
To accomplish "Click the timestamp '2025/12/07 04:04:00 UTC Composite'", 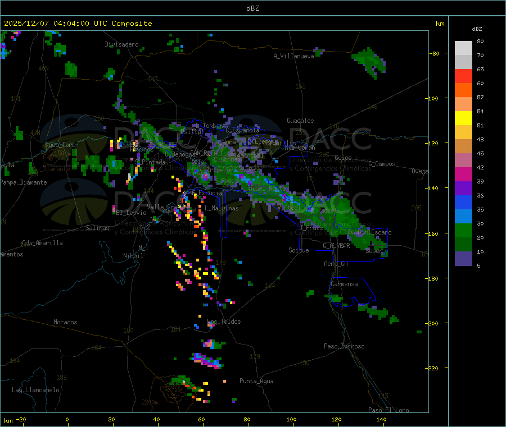I will (x=78, y=24).
